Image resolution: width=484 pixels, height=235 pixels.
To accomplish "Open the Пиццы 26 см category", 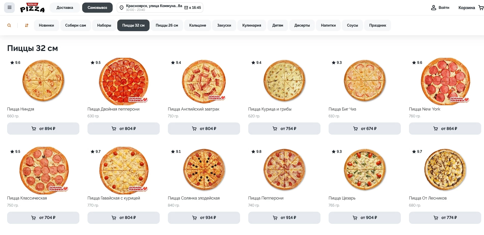I will pyautogui.click(x=167, y=25).
